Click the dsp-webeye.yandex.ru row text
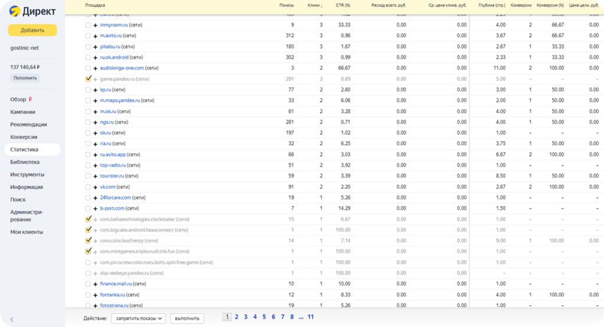 tap(132, 273)
